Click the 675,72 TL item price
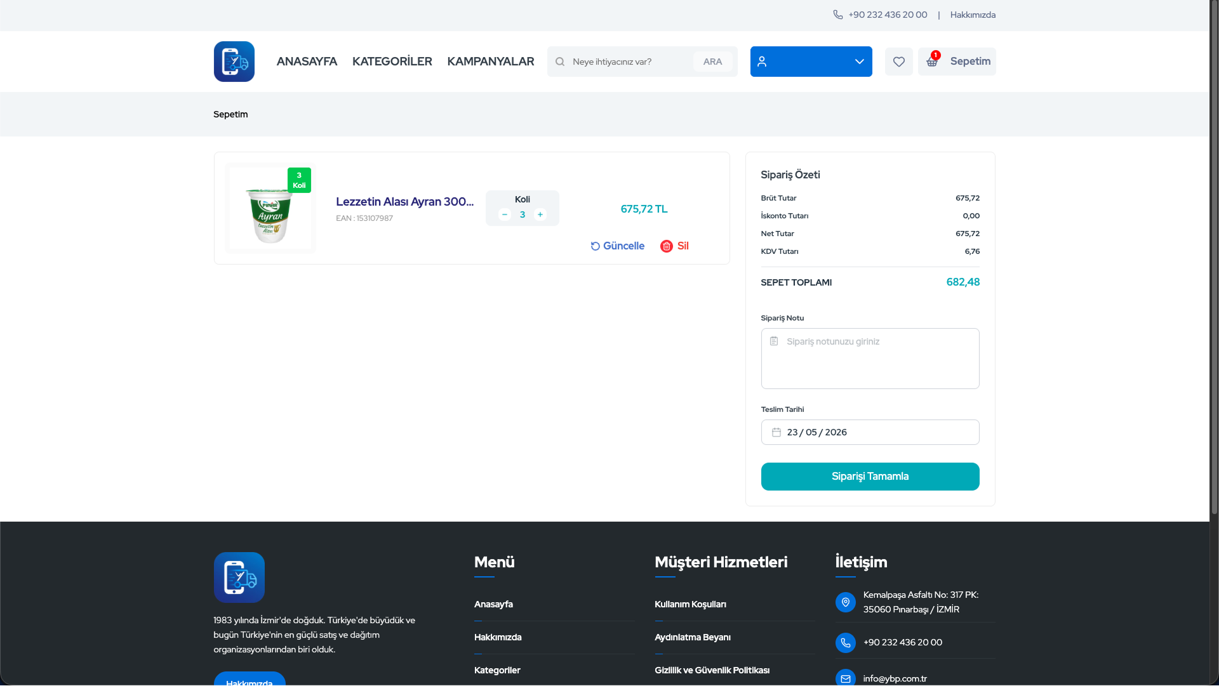Image resolution: width=1219 pixels, height=686 pixels. point(644,209)
